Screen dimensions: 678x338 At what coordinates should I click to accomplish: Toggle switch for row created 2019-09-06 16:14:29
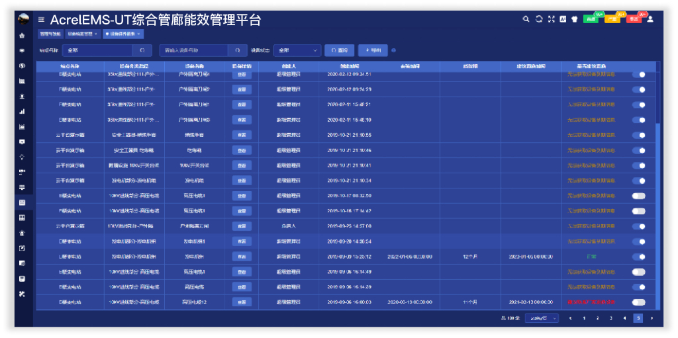[639, 287]
